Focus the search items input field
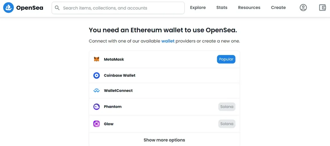330x146 pixels. pyautogui.click(x=118, y=8)
